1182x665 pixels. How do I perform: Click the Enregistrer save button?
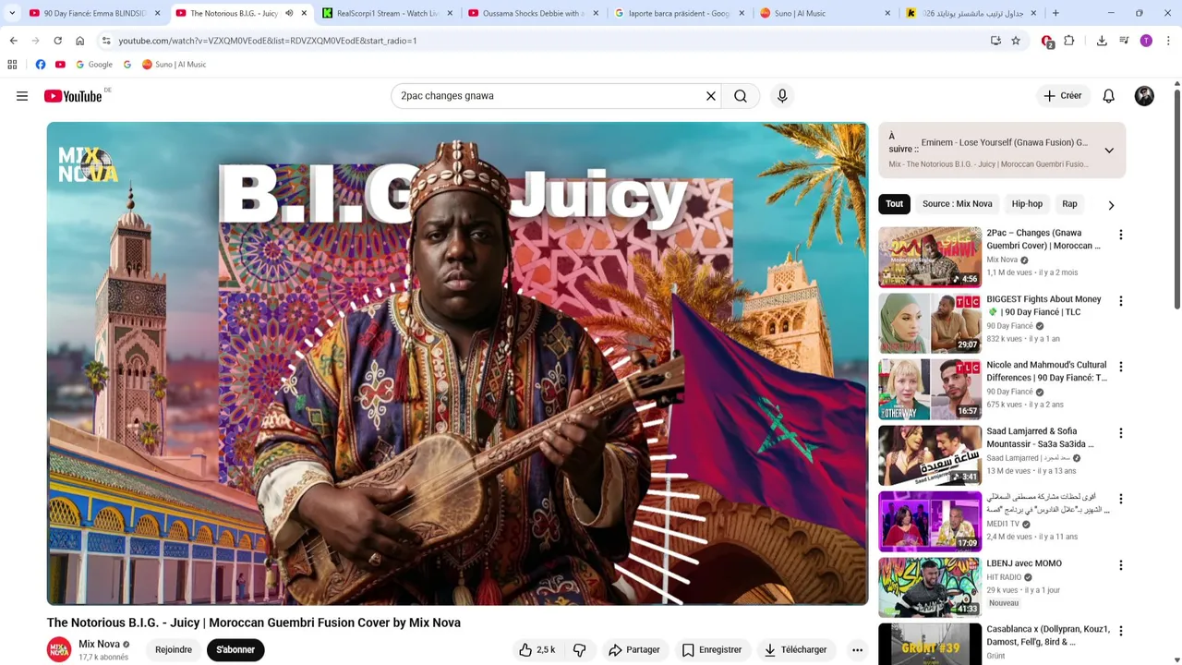click(712, 650)
